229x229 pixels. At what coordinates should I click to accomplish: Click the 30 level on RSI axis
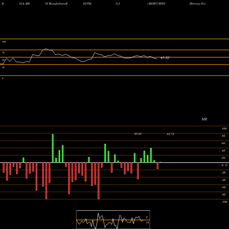[3, 67]
